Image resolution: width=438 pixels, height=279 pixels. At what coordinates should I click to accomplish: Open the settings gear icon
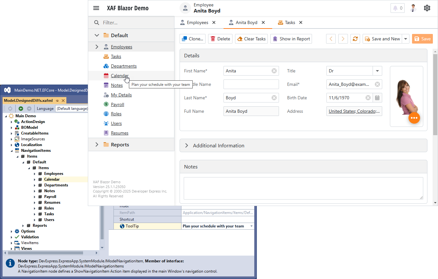pyautogui.click(x=427, y=8)
